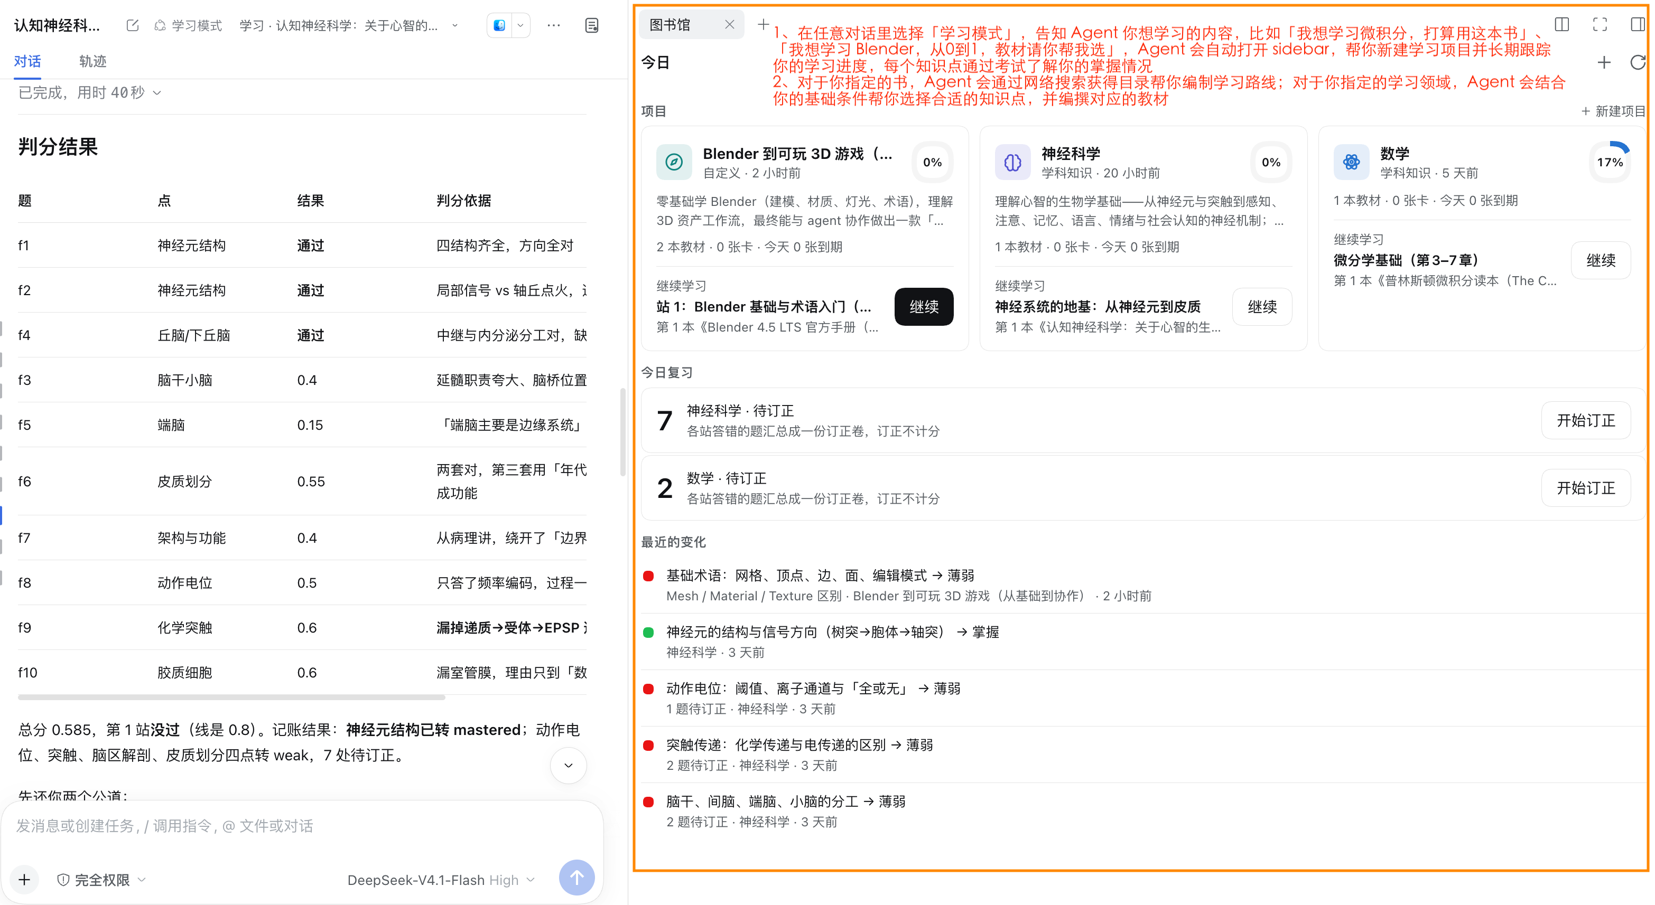Viewport: 1655px width, 905px height.
Task: Click 继续 for 微分学基础
Action: [x=1601, y=260]
